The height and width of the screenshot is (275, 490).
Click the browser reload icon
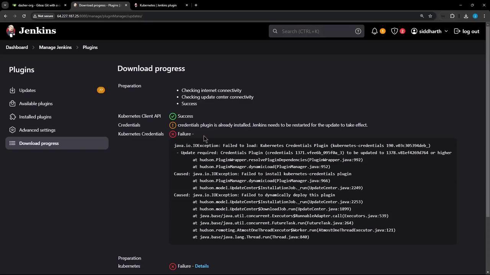(24, 16)
